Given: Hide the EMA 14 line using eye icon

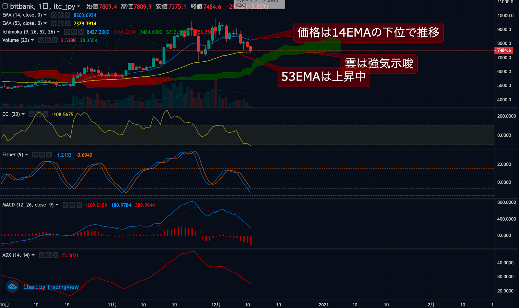Looking at the screenshot, I should tap(54, 15).
